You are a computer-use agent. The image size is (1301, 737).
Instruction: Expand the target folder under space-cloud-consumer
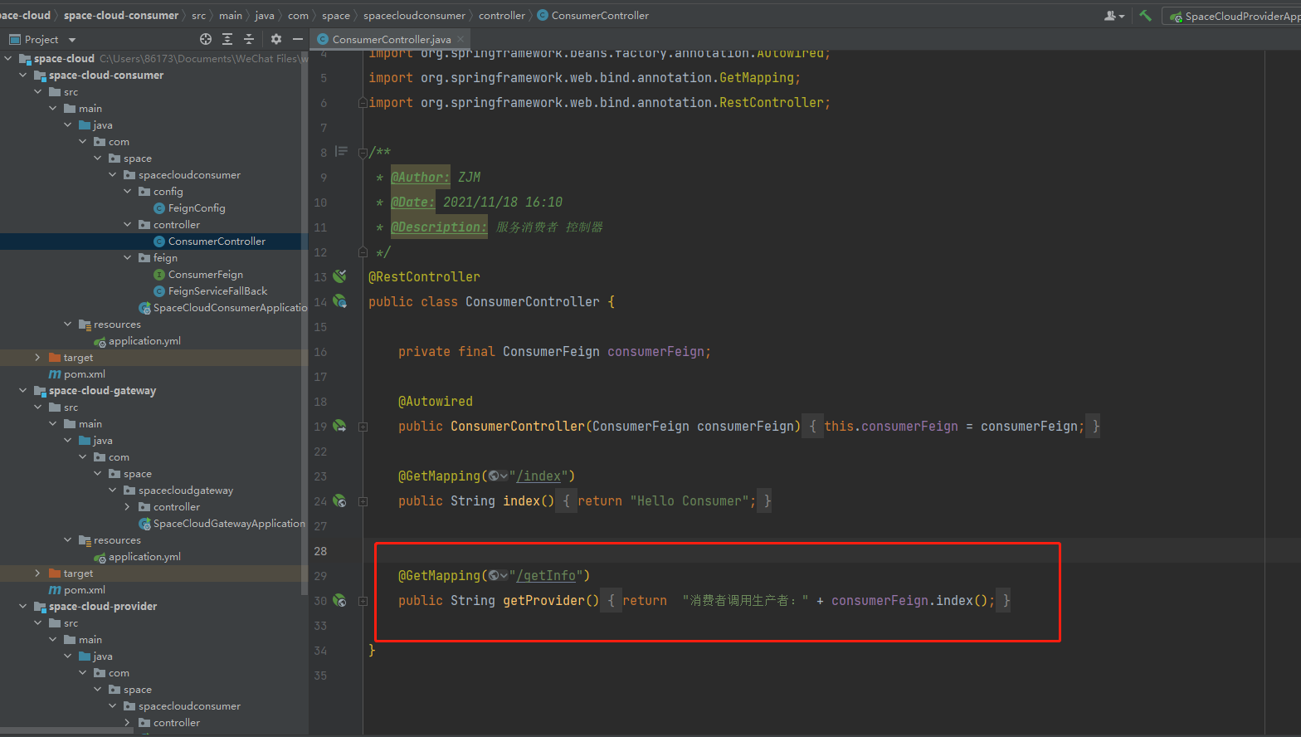click(37, 358)
